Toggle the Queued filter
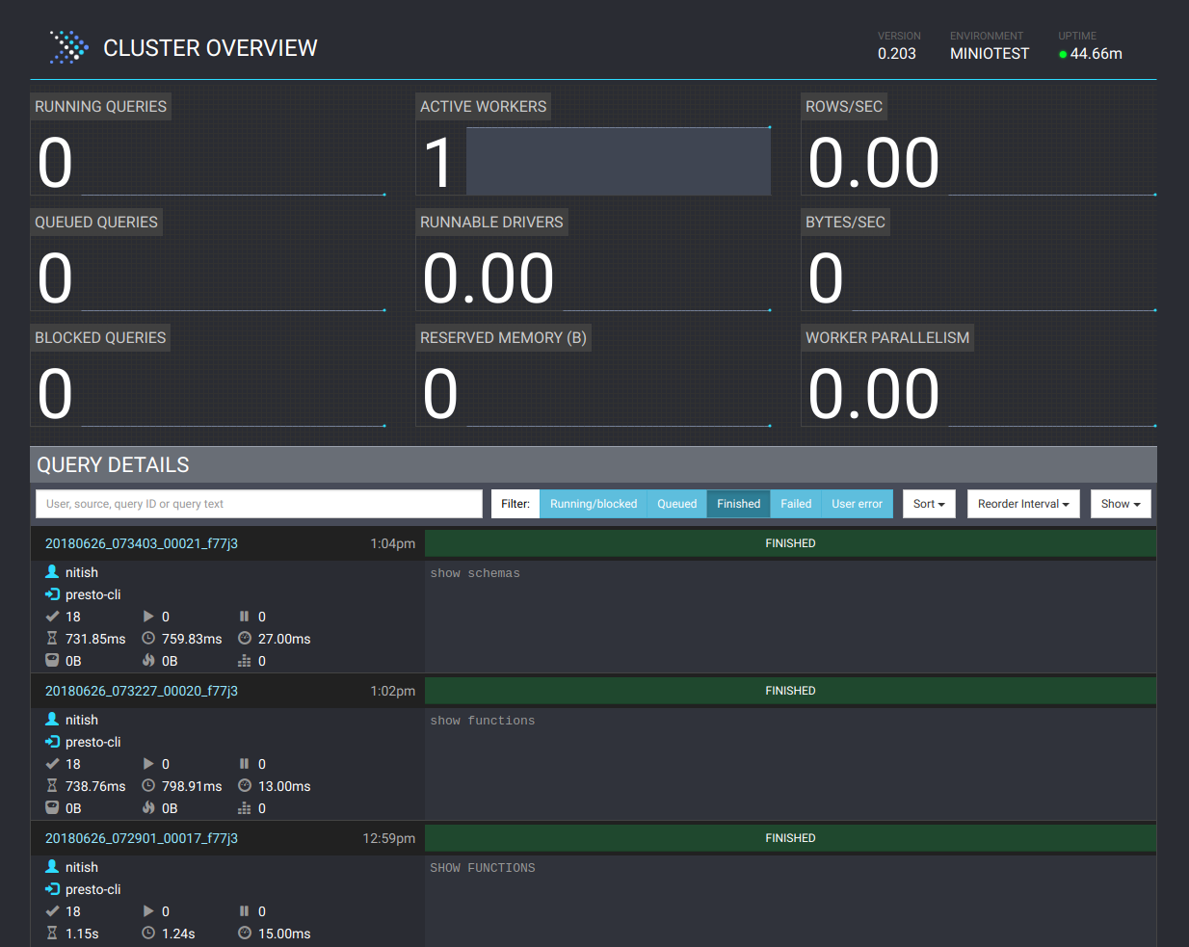Image resolution: width=1189 pixels, height=947 pixels. coord(676,504)
